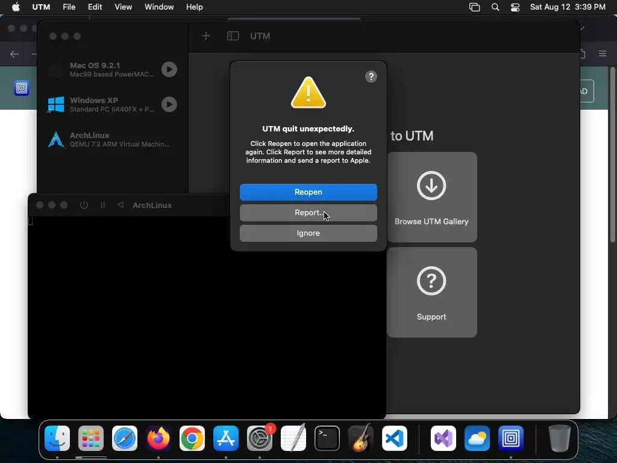Open App Store from the Dock
This screenshot has width=617, height=463.
point(226,438)
